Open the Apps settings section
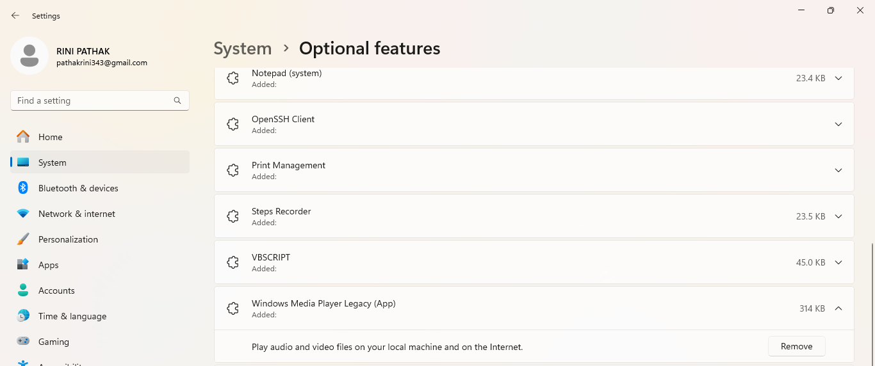This screenshot has width=875, height=366. [48, 265]
